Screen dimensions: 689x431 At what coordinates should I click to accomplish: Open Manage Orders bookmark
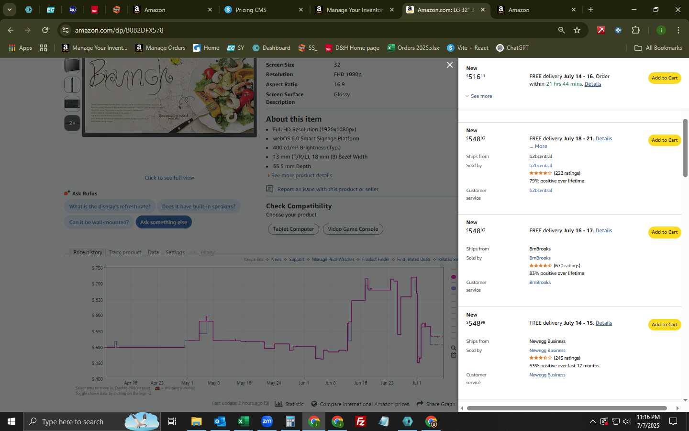tap(160, 48)
